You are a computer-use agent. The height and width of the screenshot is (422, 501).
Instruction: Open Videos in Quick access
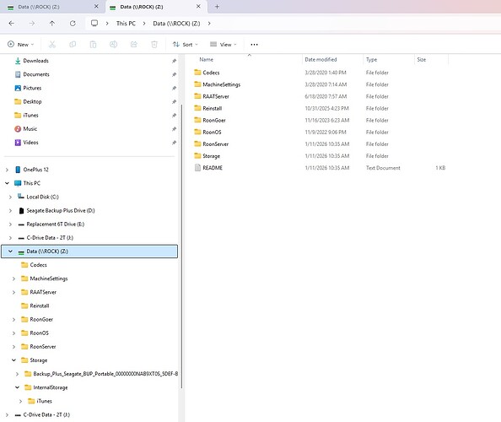tap(30, 143)
